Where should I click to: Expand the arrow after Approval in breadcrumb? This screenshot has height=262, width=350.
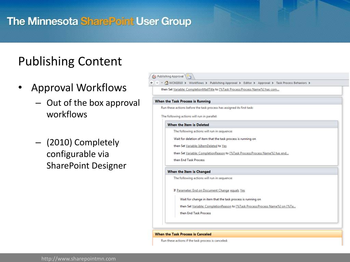pyautogui.click(x=273, y=83)
